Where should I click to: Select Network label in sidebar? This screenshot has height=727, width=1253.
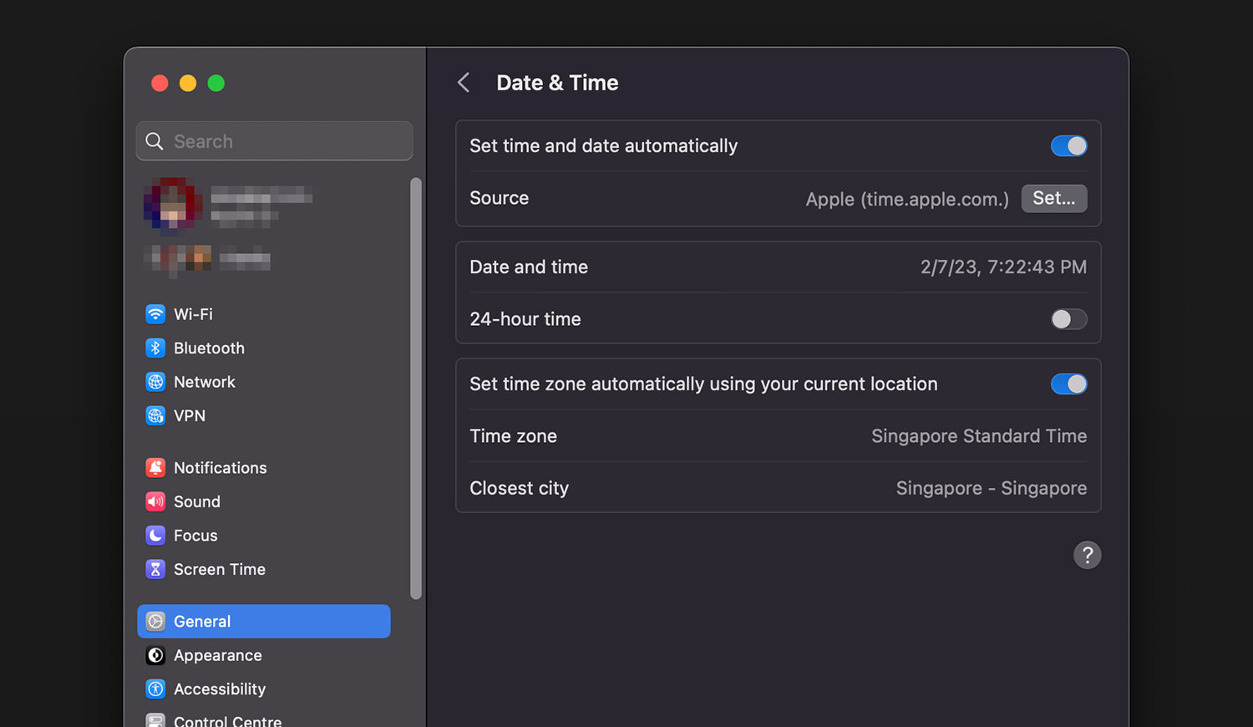pos(205,382)
